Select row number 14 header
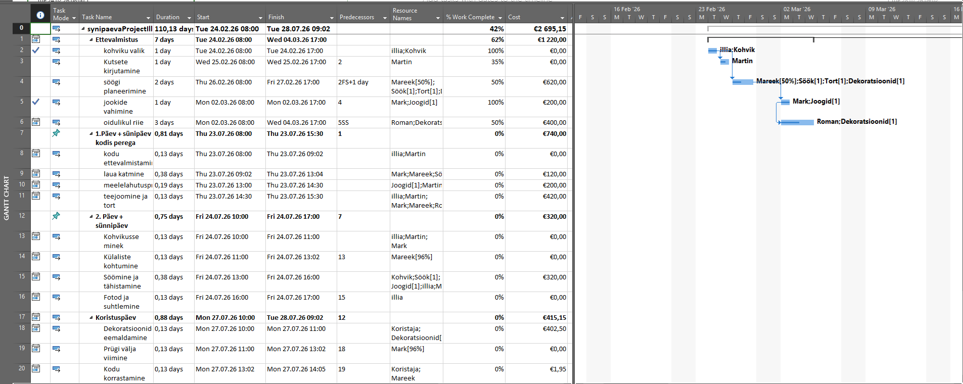This screenshot has width=963, height=384. coord(22,256)
